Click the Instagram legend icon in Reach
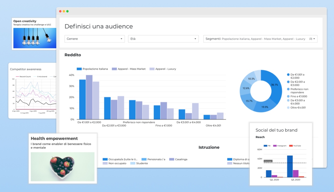 coord(275,146)
